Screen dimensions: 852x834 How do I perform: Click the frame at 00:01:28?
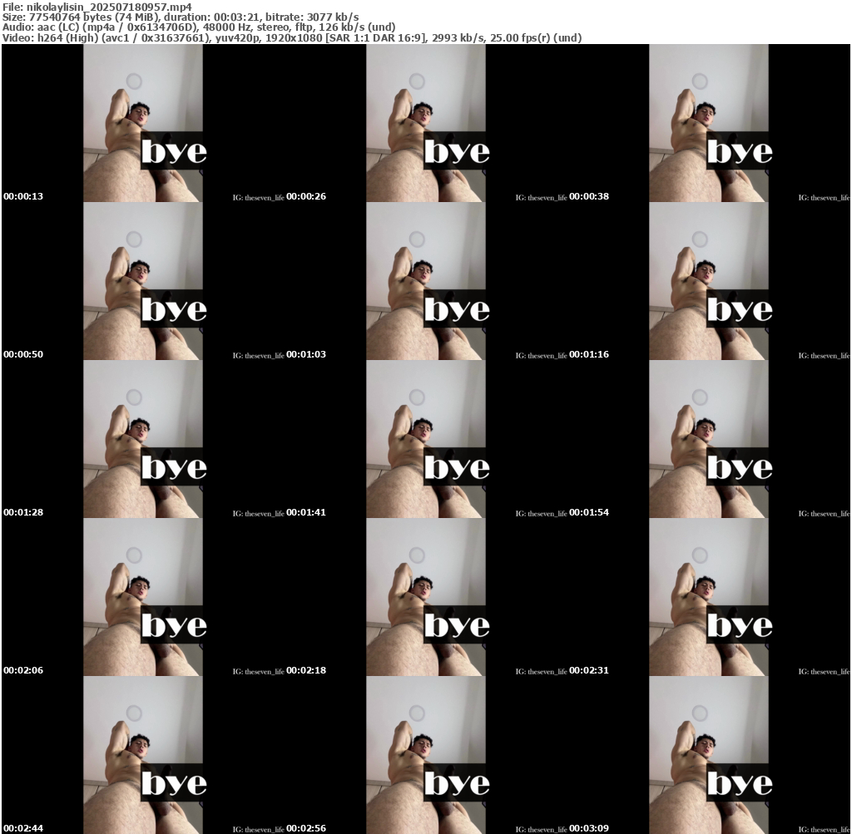tap(143, 439)
